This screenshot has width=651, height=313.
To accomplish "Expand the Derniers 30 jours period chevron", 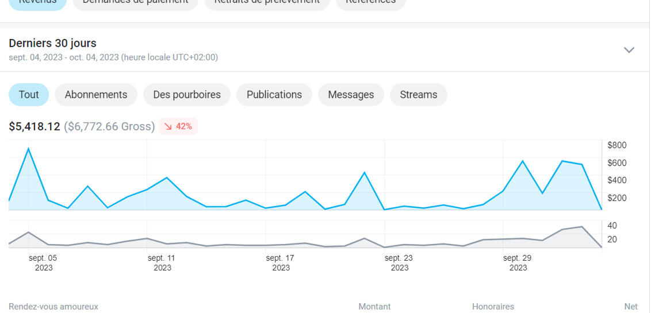I will 629,50.
